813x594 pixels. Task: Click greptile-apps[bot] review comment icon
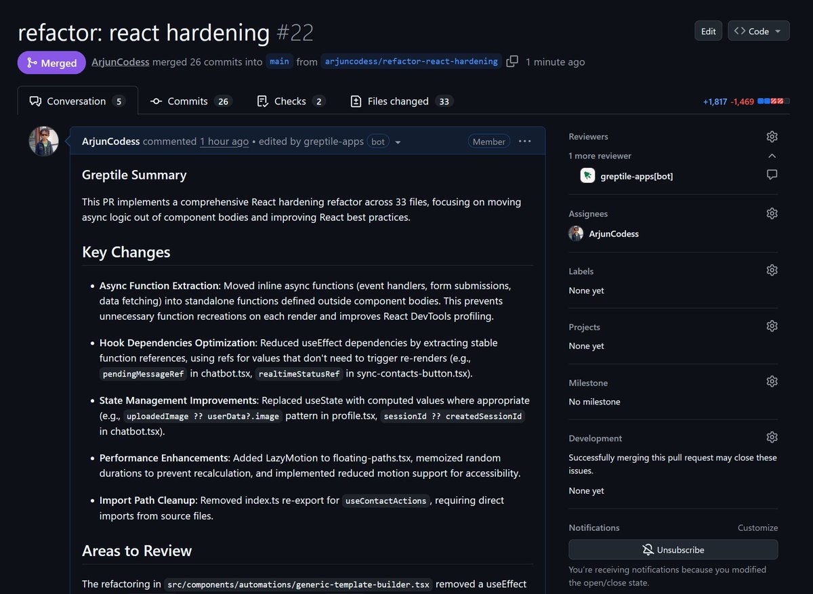tap(772, 175)
